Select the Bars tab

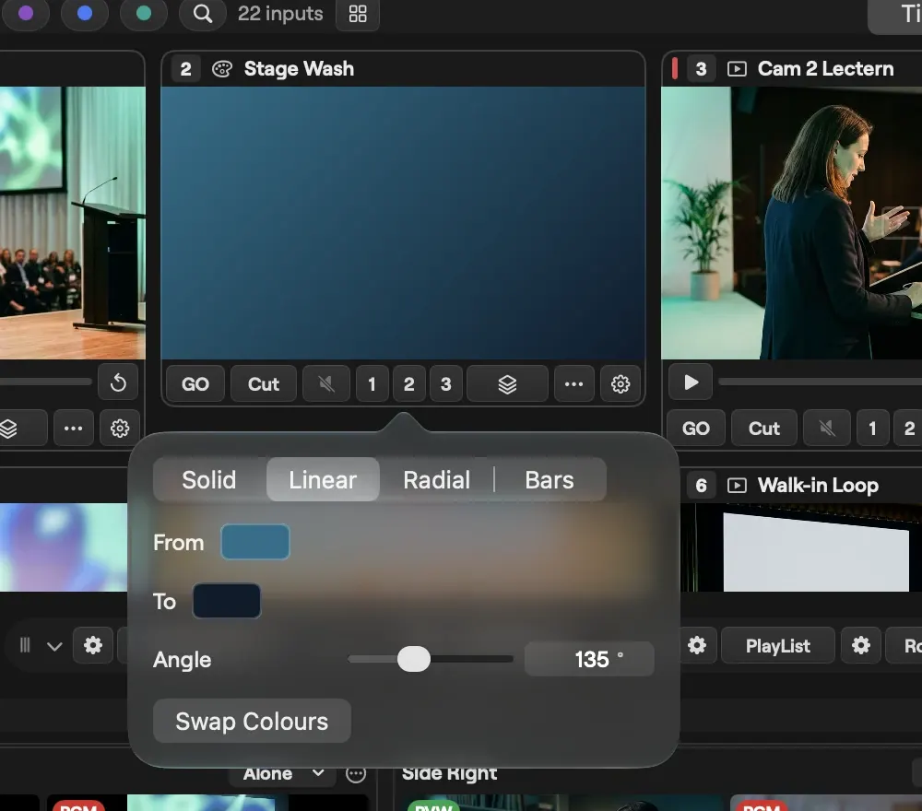pos(550,479)
